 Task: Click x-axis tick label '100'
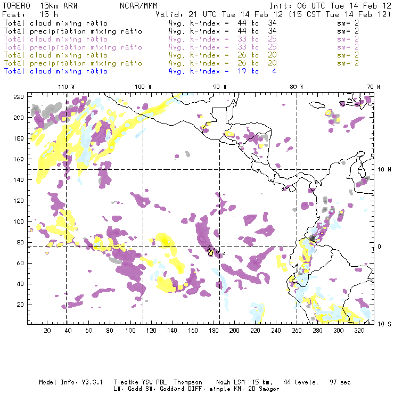tap(130, 331)
